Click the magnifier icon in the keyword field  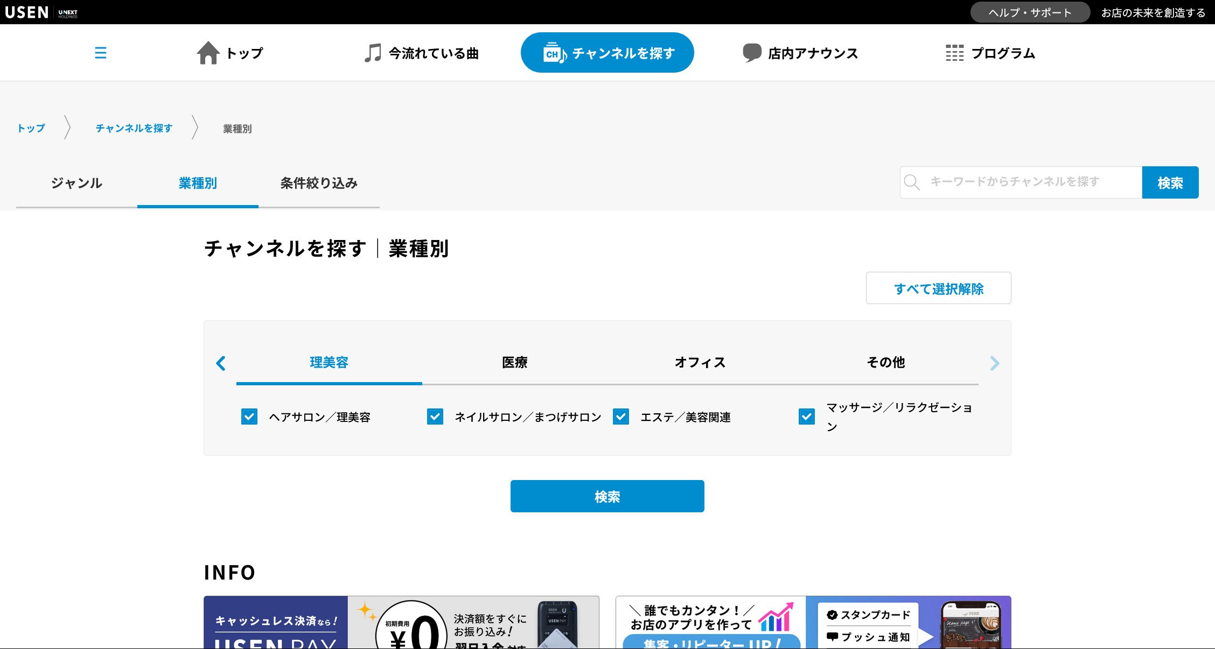tap(912, 182)
